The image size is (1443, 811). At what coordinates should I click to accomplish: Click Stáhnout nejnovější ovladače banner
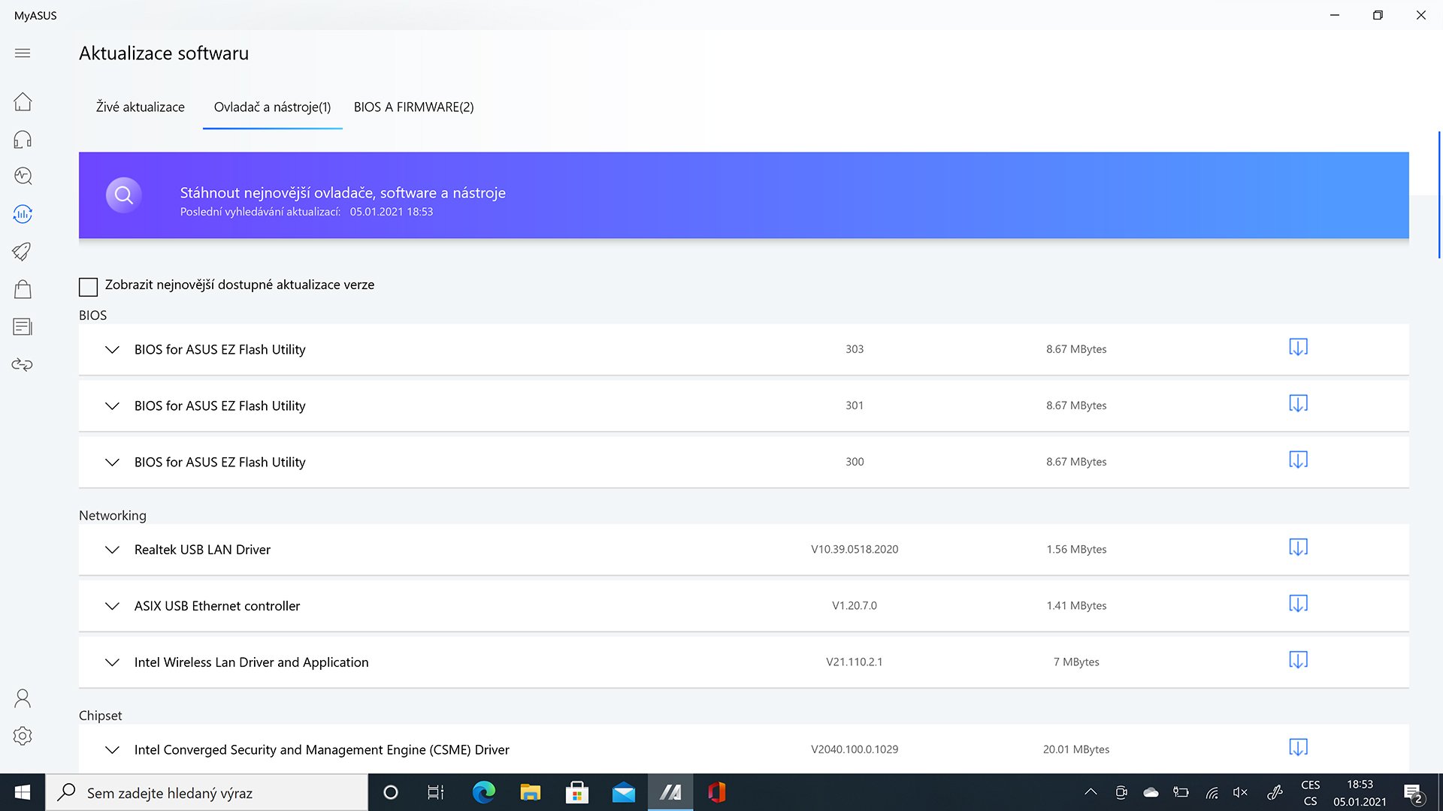pos(744,195)
